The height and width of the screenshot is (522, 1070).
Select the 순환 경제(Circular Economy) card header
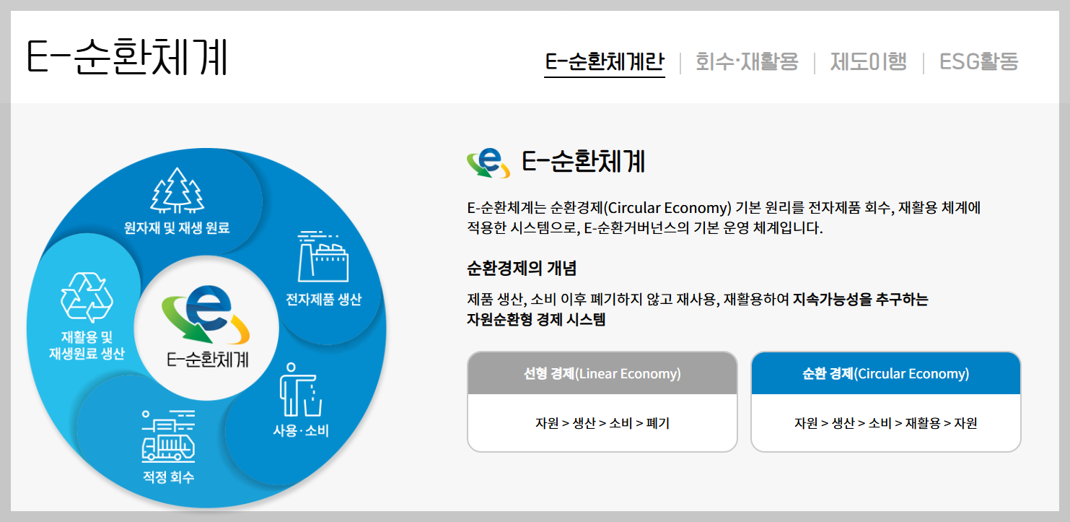click(x=886, y=373)
